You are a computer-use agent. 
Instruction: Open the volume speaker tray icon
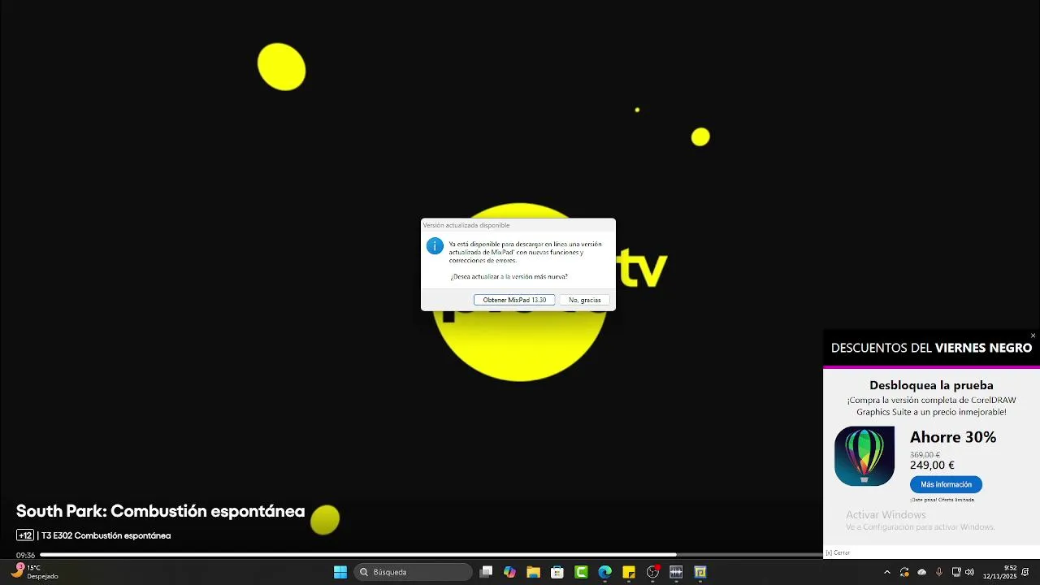[969, 572]
